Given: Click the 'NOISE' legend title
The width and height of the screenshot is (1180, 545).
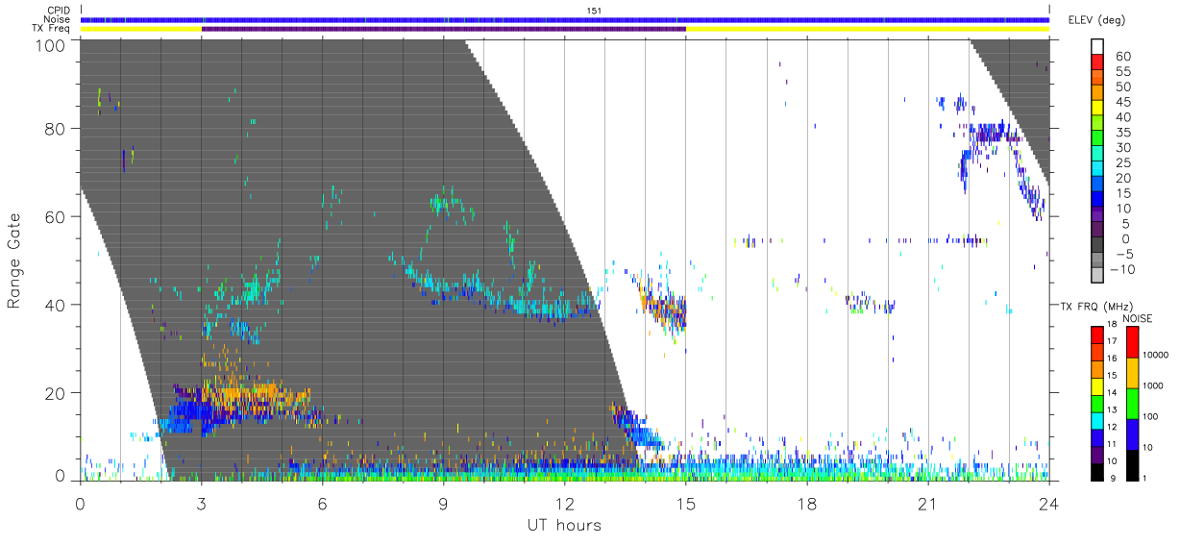Looking at the screenshot, I should [x=1138, y=317].
